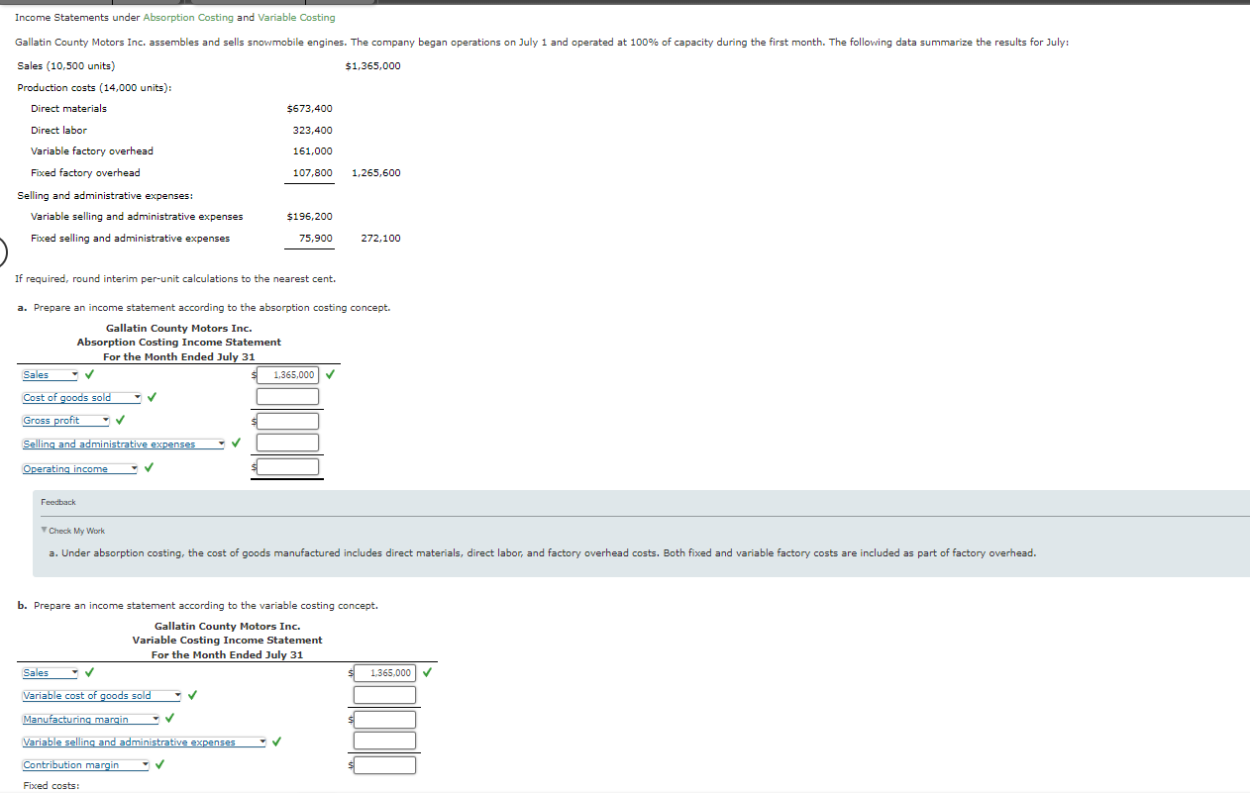Screen dimensions: 1250x793
Task: Click the Fixed factory overhead value 107,800
Action: click(x=313, y=173)
